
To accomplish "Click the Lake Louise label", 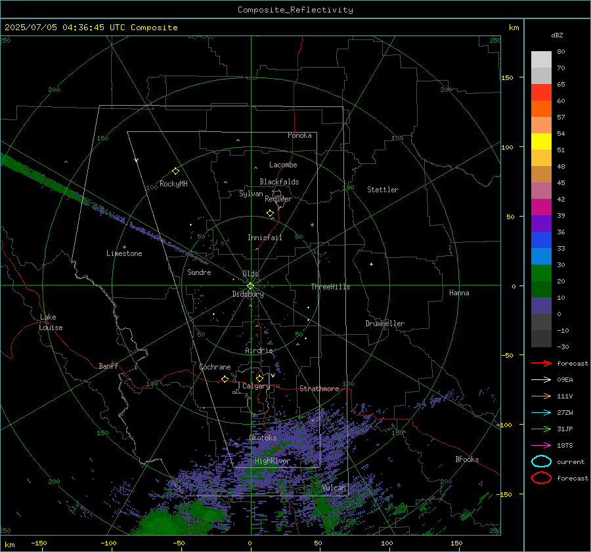I will tap(51, 322).
